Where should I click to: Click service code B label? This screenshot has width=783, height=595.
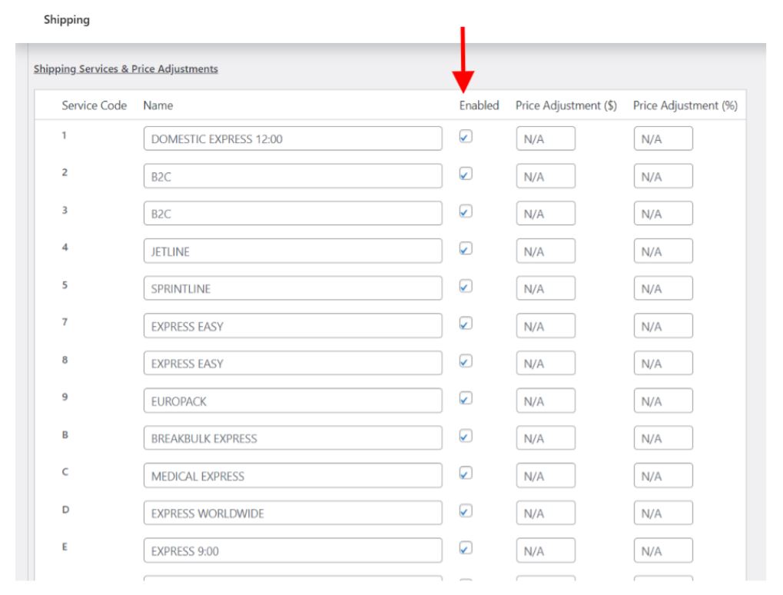coord(65,434)
